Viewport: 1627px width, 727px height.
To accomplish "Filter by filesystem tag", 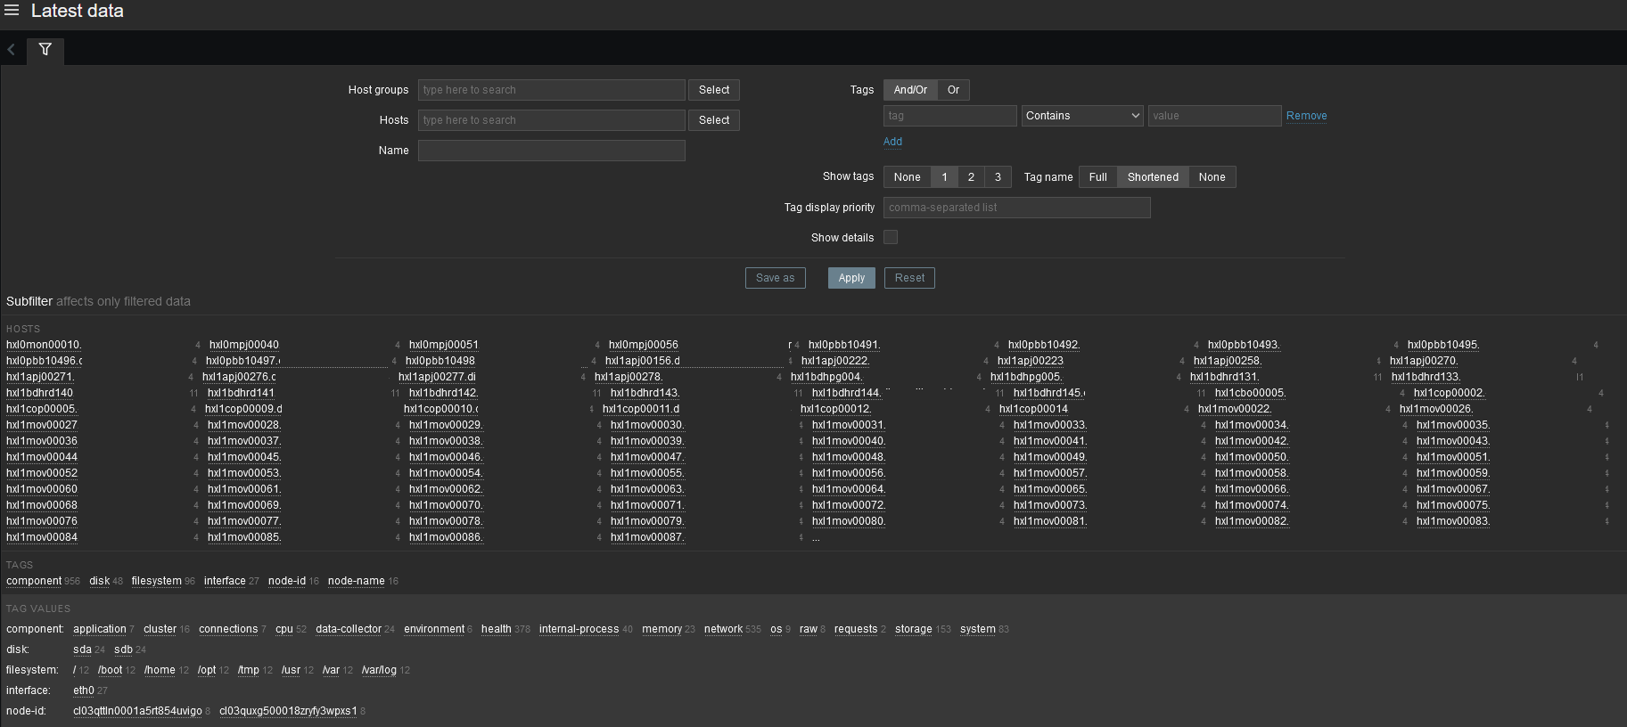I will click(156, 581).
